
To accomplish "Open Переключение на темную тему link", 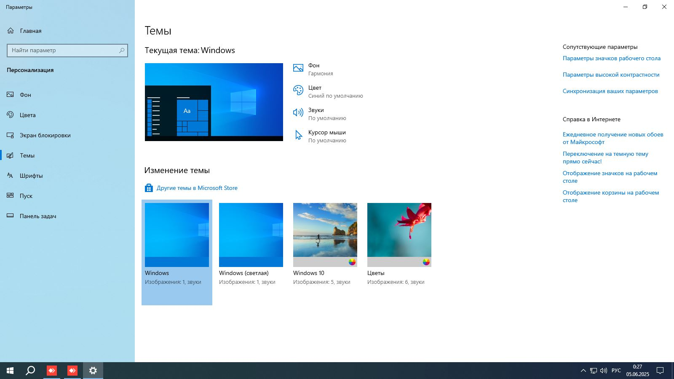I will coord(605,157).
